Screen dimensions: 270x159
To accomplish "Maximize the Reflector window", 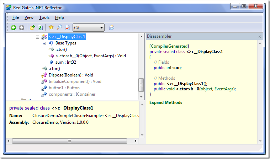I will tap(243, 6).
